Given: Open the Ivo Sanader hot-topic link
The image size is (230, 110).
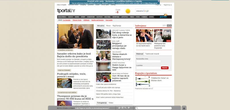Looking at the screenshot, I should pos(67,20).
